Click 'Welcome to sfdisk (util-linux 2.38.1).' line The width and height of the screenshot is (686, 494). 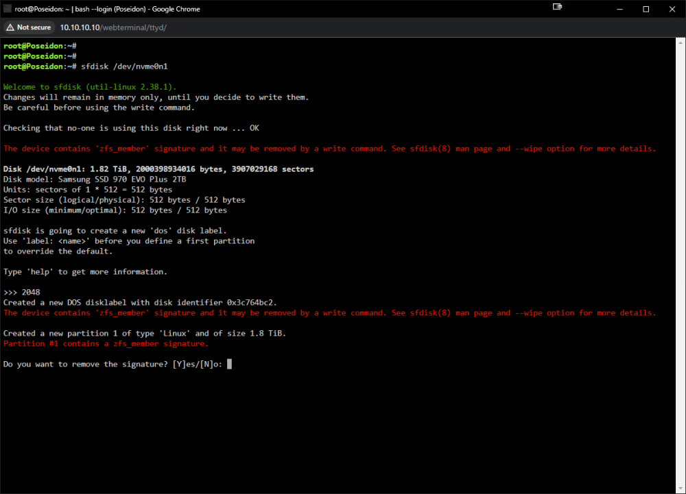pyautogui.click(x=90, y=87)
